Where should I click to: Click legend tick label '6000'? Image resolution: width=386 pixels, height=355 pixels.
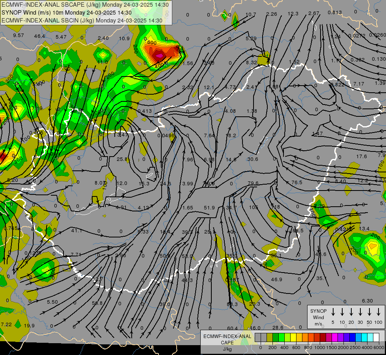(379, 348)
